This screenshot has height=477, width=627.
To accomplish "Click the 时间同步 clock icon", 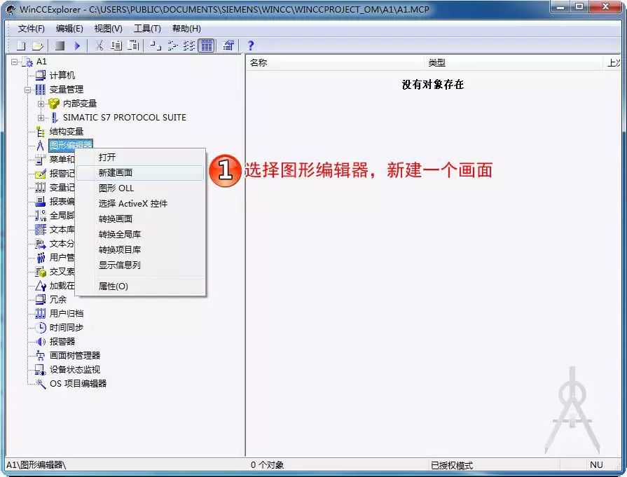I will tap(41, 328).
